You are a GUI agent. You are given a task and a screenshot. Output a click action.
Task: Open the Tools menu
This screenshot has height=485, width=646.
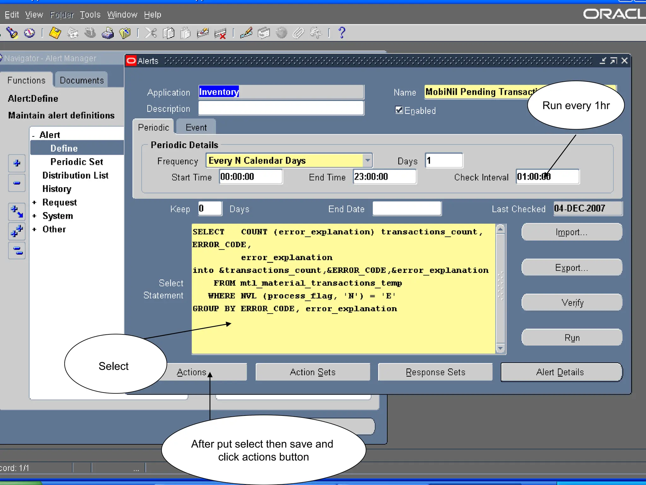[x=90, y=15]
